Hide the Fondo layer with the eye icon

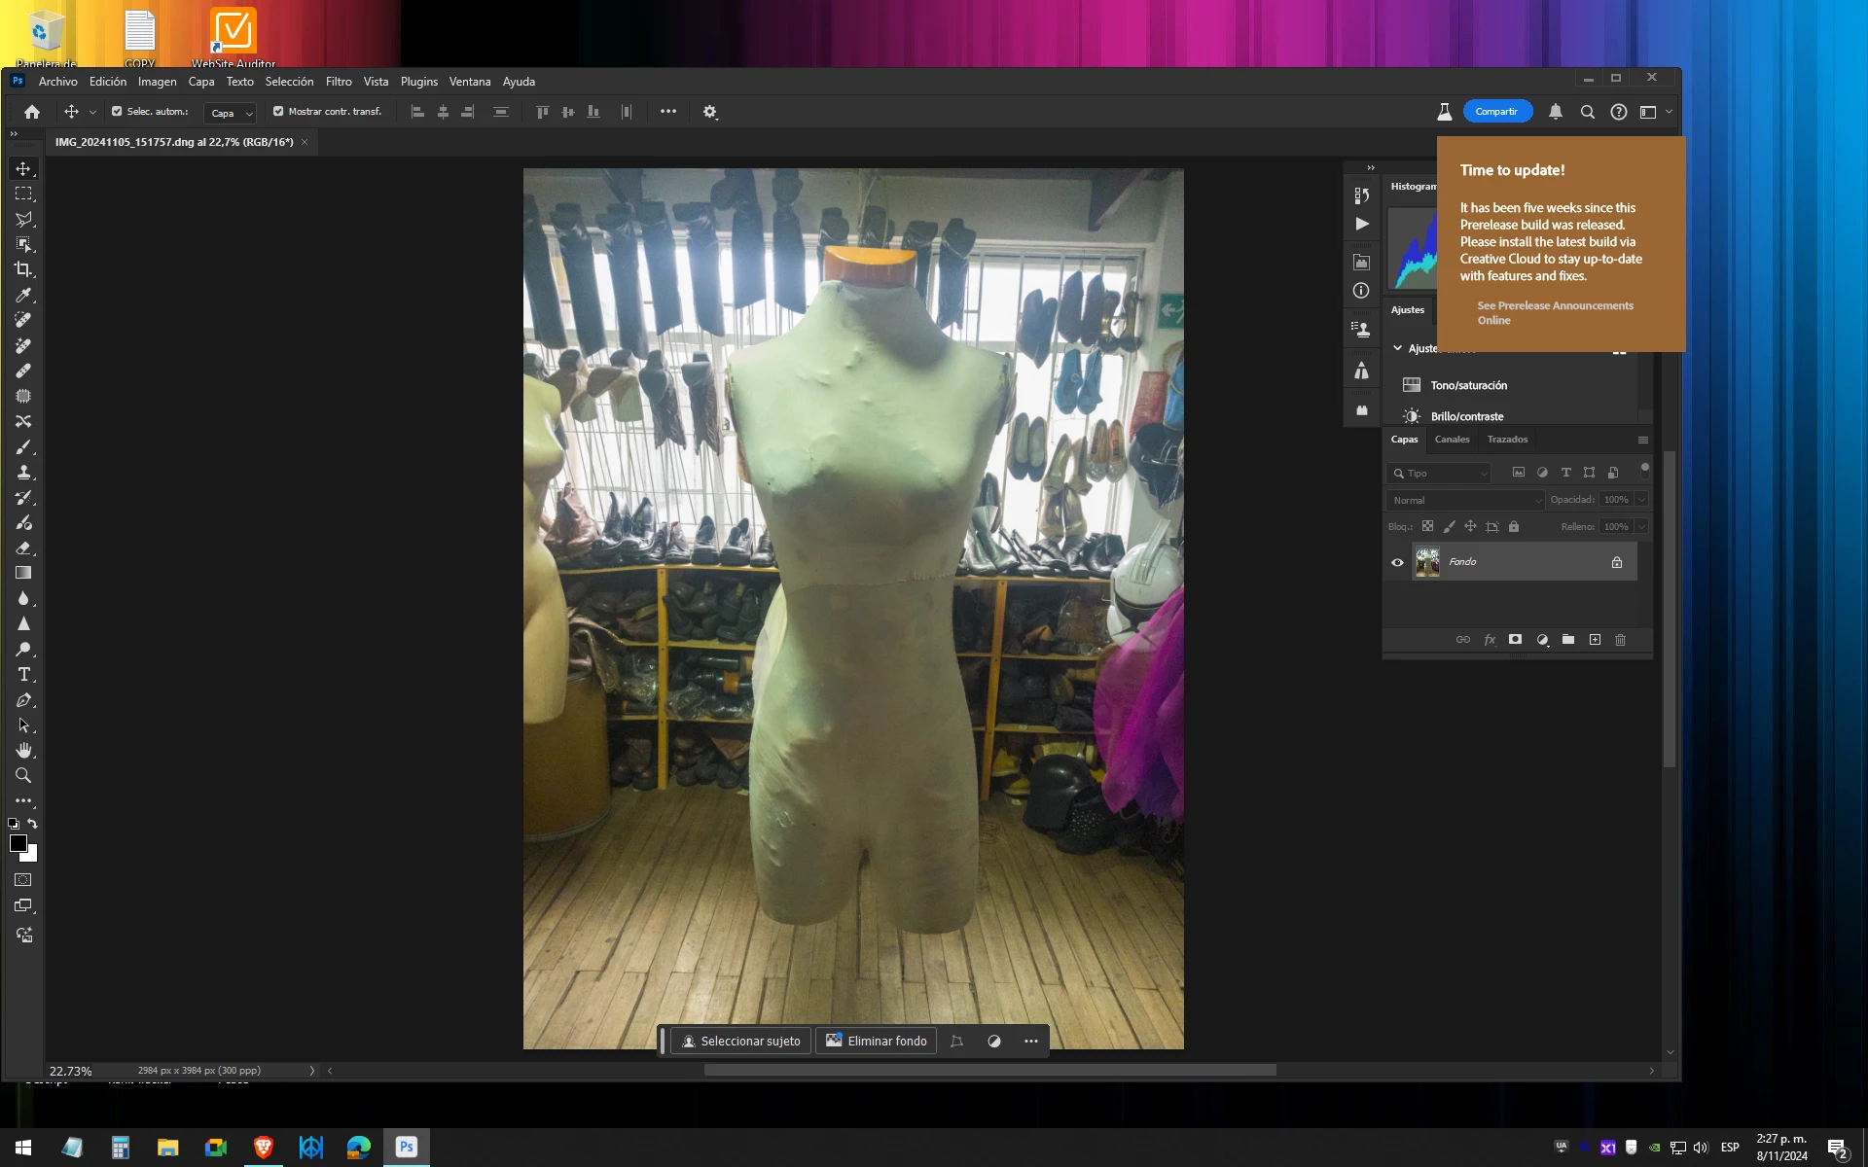(1397, 562)
